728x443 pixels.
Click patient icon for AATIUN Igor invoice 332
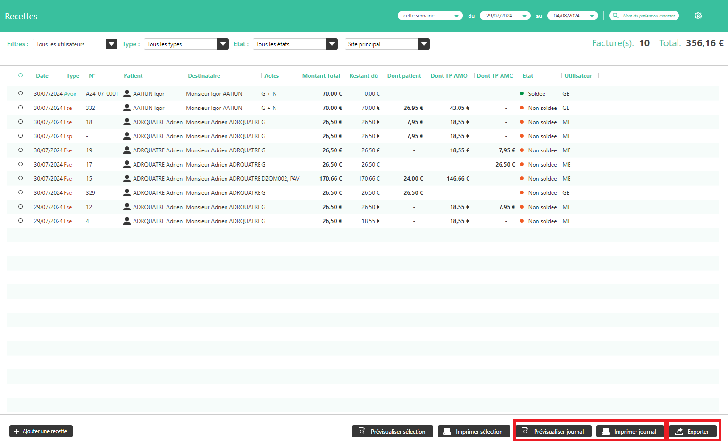pos(126,108)
